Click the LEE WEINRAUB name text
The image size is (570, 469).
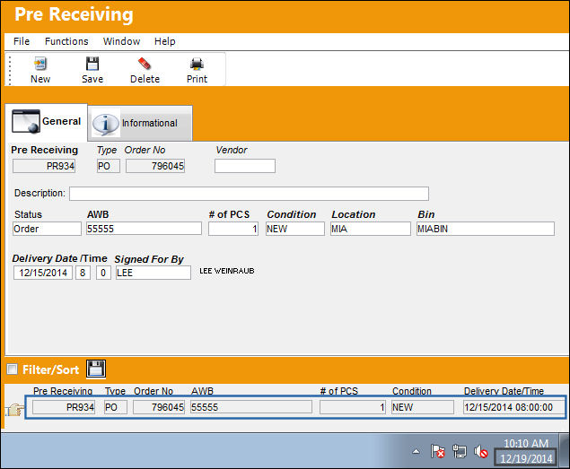(227, 271)
